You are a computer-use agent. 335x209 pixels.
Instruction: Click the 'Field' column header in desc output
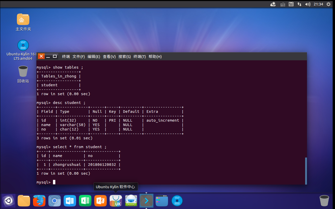47,112
